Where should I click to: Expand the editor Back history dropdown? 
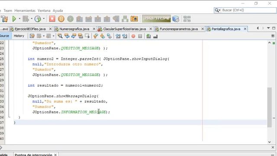pyautogui.click(x=44, y=36)
